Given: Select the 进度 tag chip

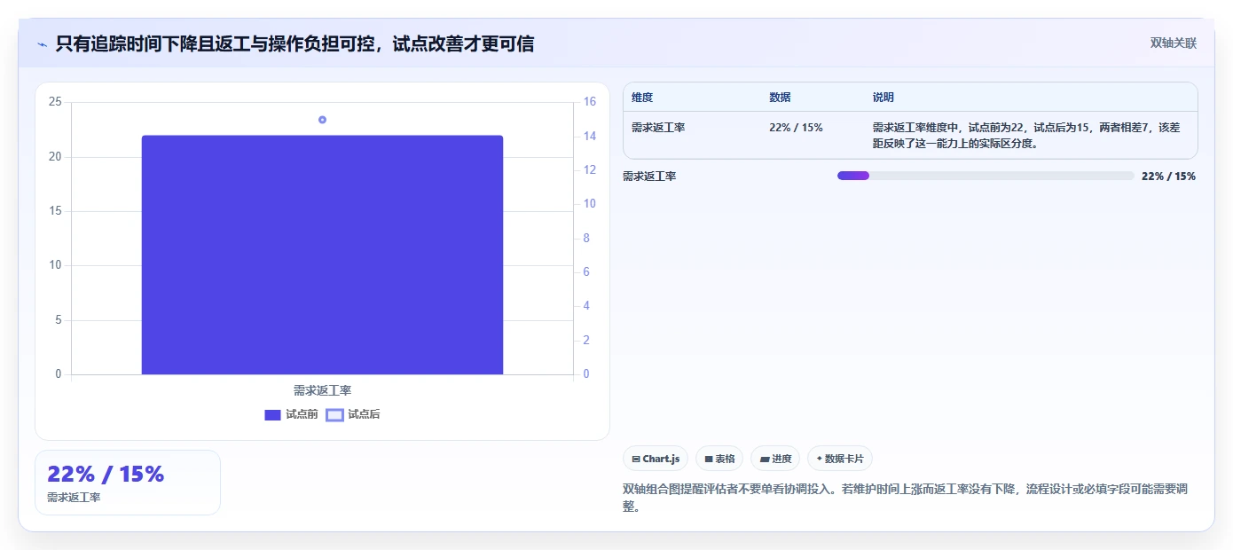Looking at the screenshot, I should pyautogui.click(x=775, y=459).
